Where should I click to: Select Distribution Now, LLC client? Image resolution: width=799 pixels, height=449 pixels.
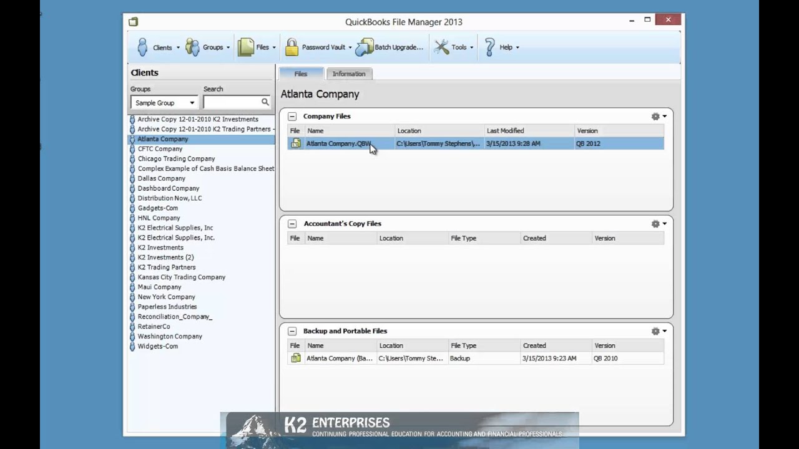(170, 198)
